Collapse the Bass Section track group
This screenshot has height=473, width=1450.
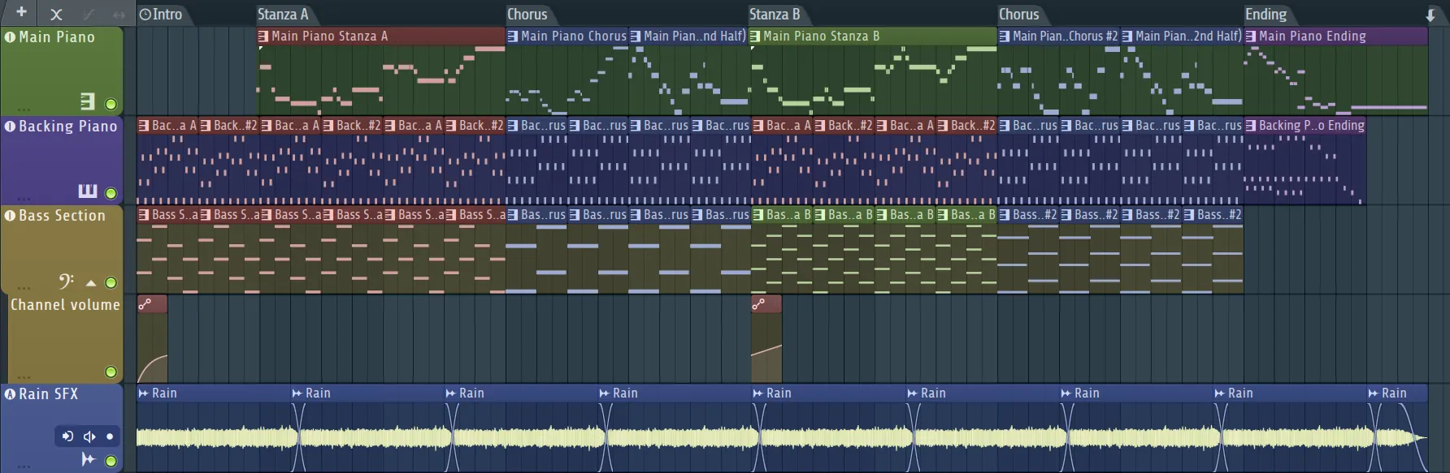coord(91,283)
